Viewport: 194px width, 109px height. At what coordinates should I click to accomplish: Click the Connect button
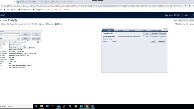click(26, 38)
